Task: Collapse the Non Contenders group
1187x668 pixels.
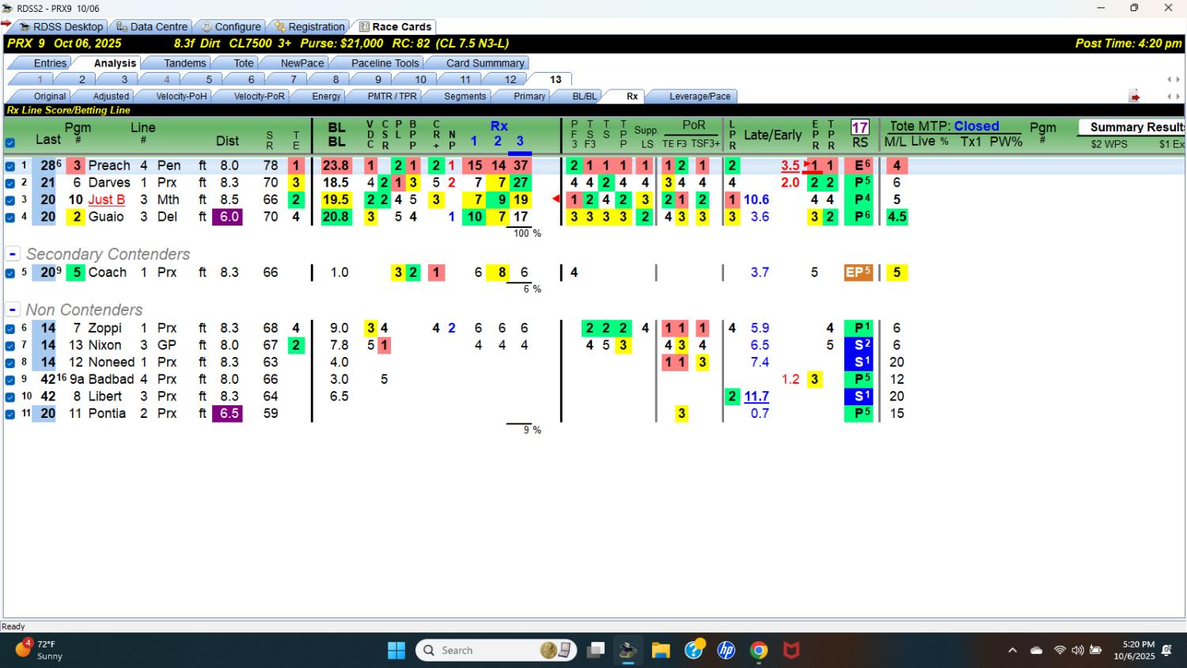Action: pos(13,309)
